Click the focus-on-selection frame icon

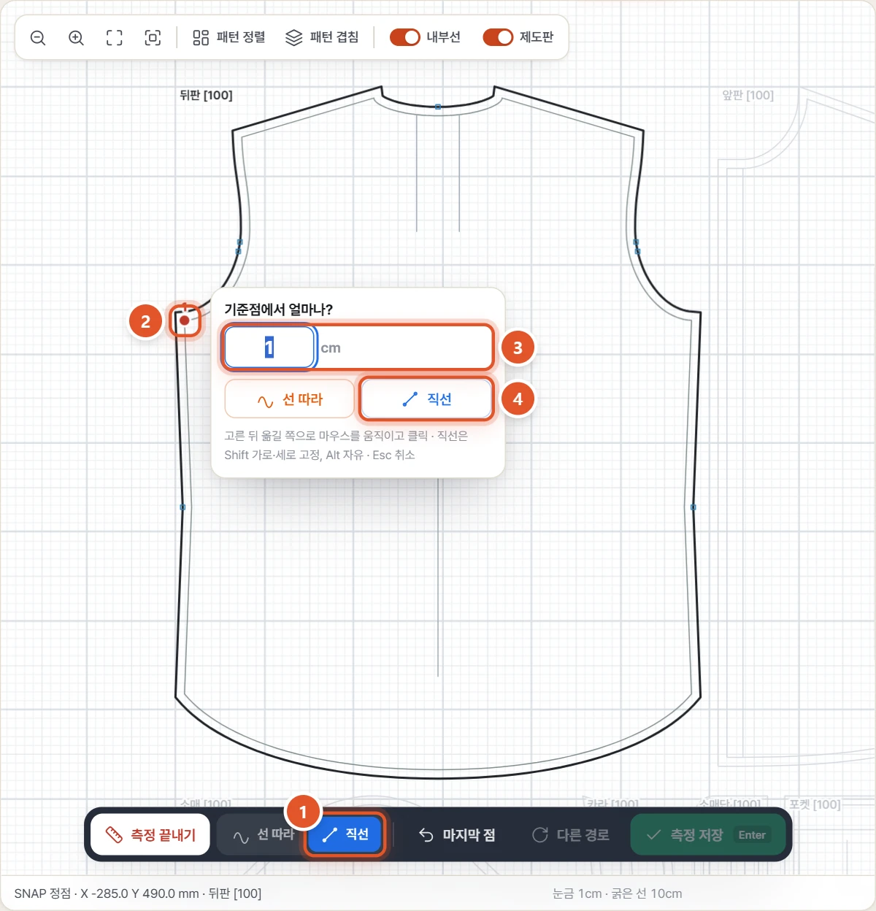click(x=153, y=38)
